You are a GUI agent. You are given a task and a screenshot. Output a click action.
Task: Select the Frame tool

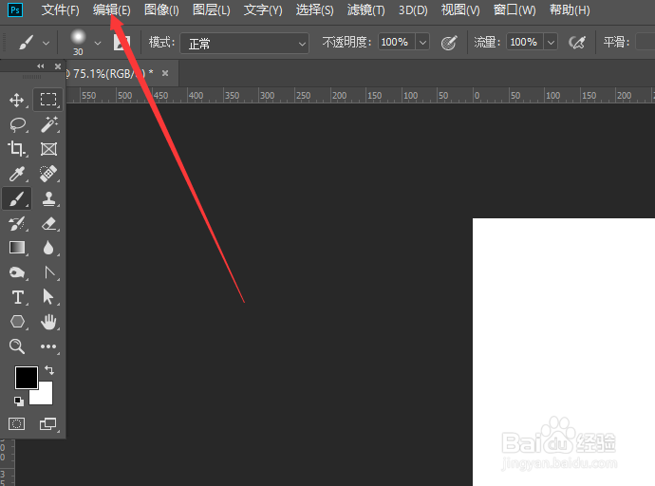click(x=48, y=149)
